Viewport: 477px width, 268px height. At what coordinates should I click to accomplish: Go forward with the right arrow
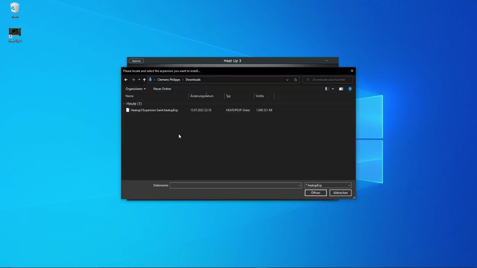click(x=133, y=80)
